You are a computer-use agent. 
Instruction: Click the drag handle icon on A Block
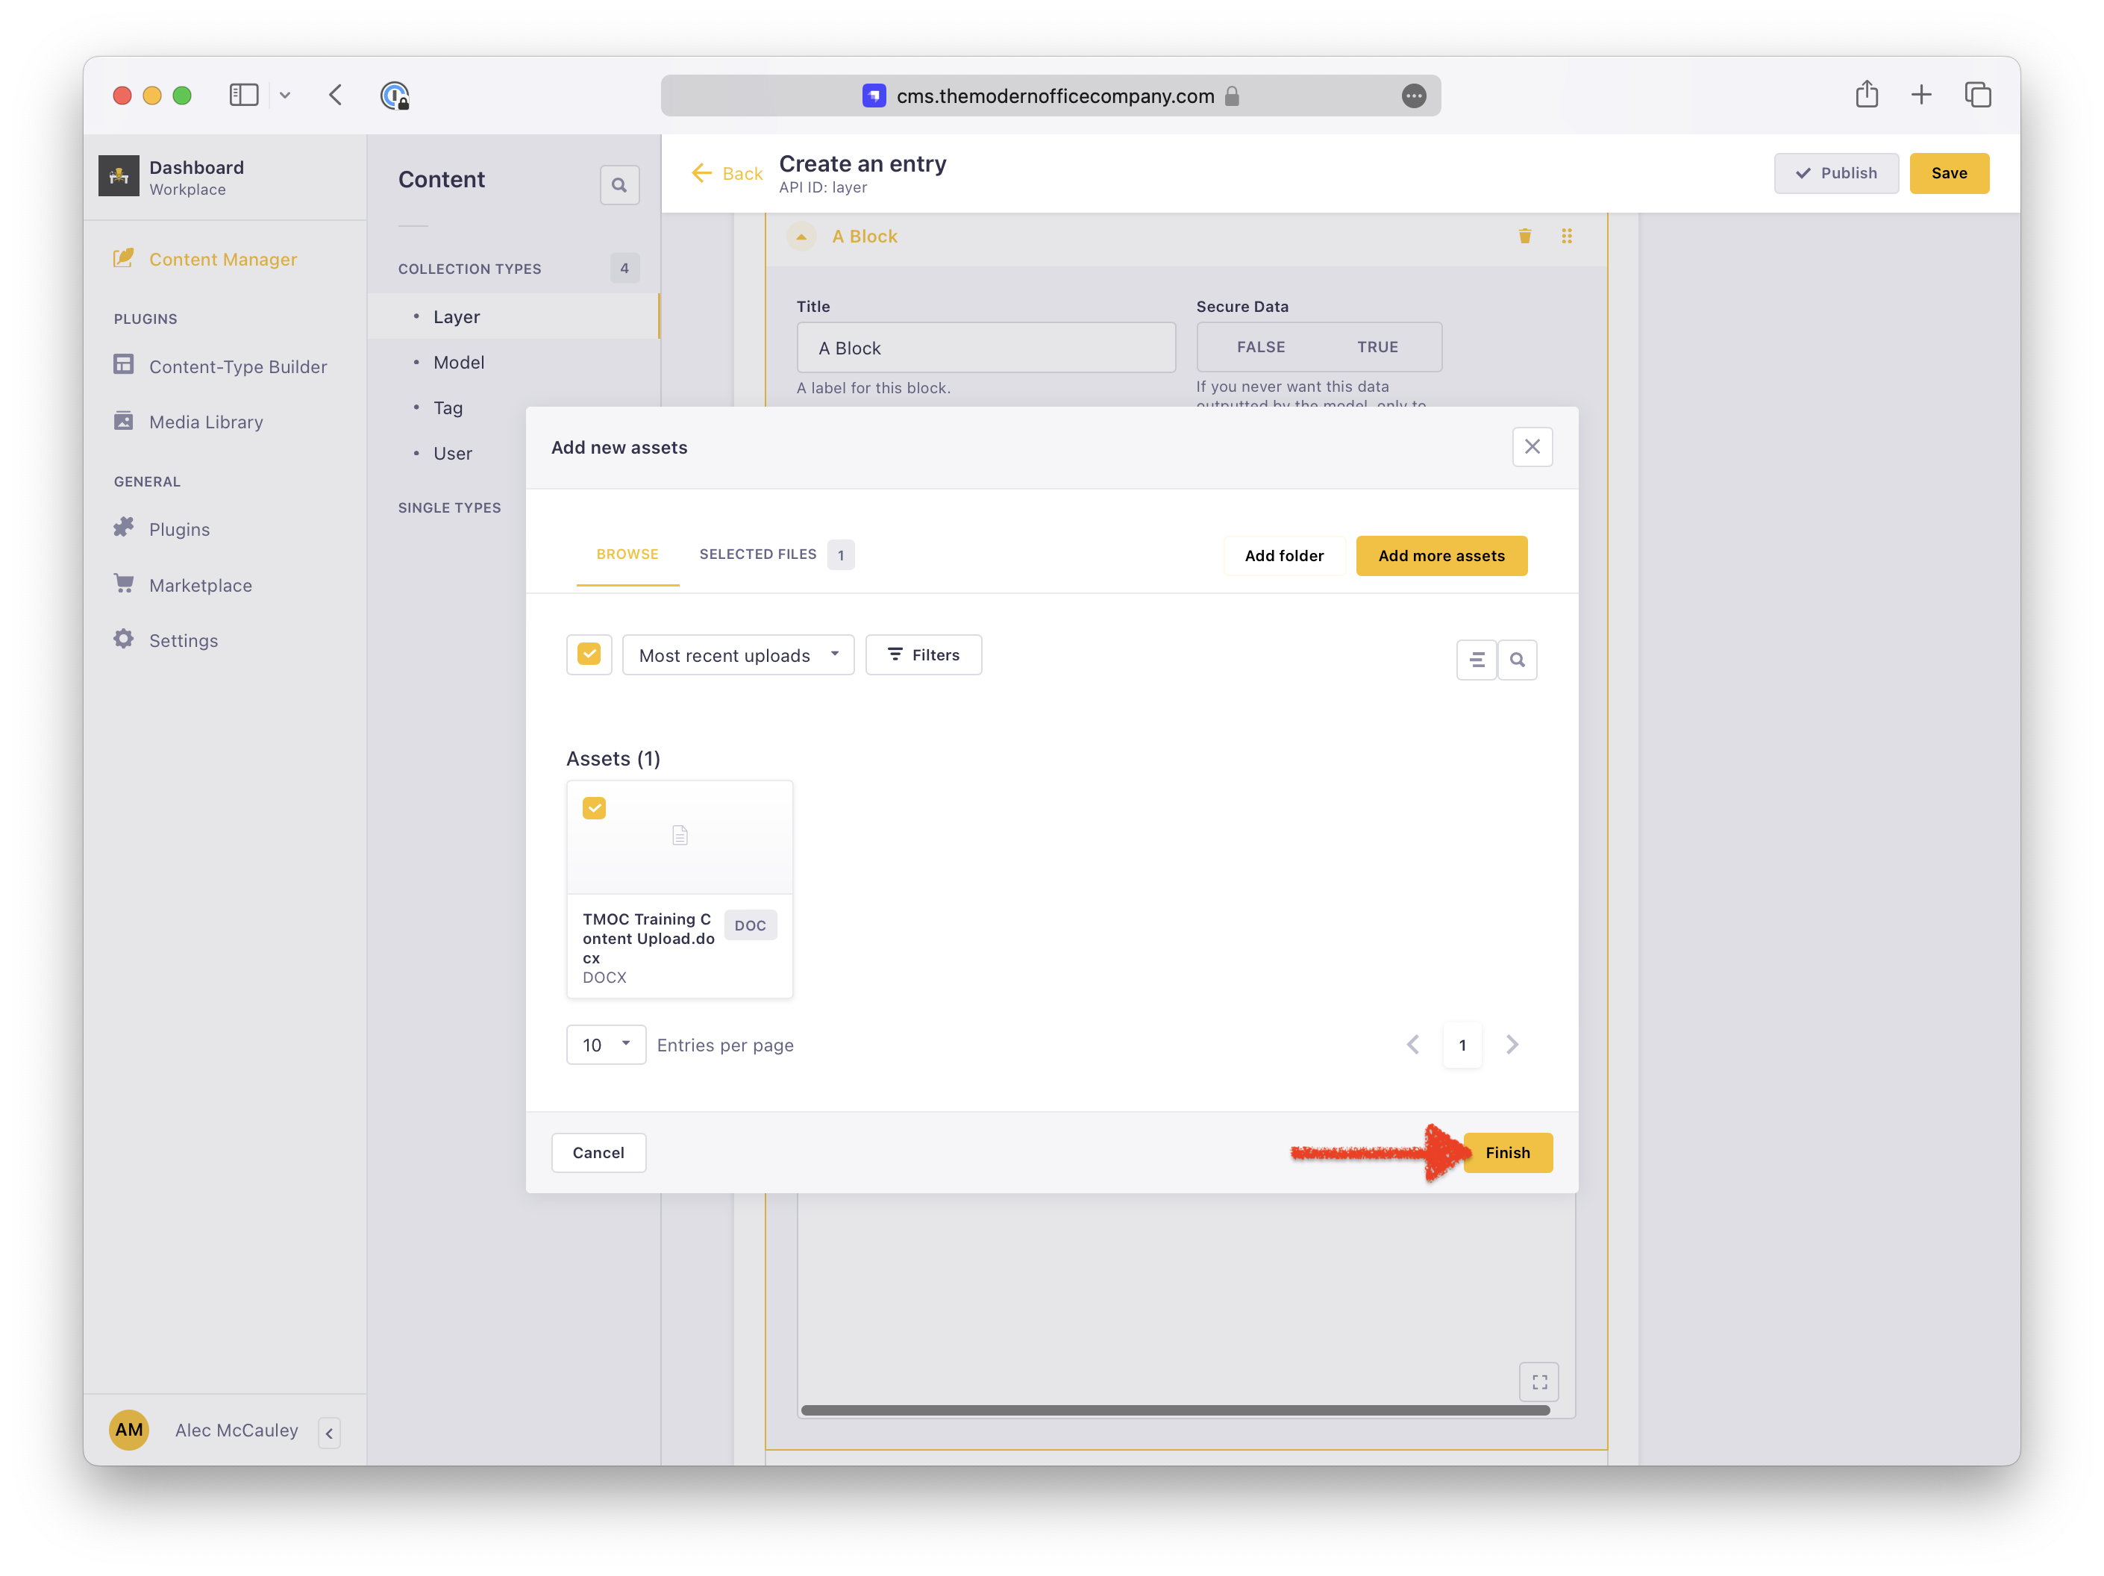pyautogui.click(x=1565, y=236)
